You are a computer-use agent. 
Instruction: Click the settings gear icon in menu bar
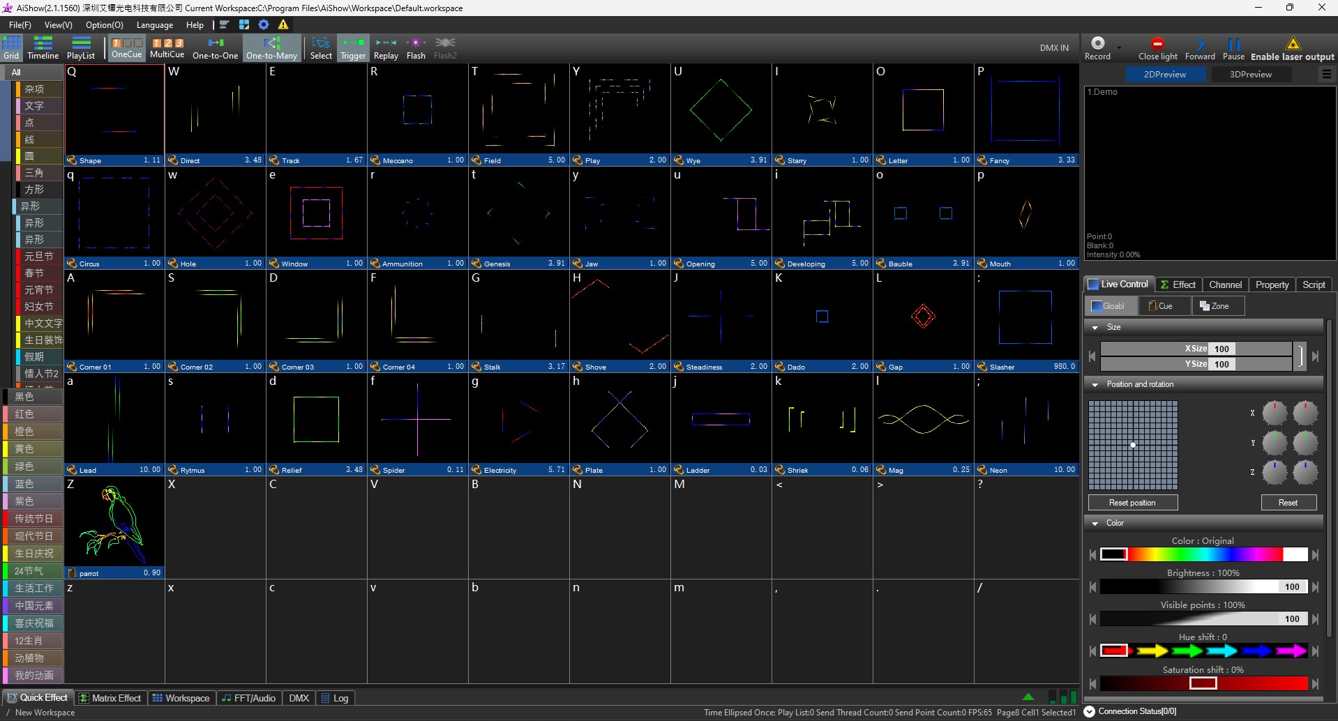264,24
